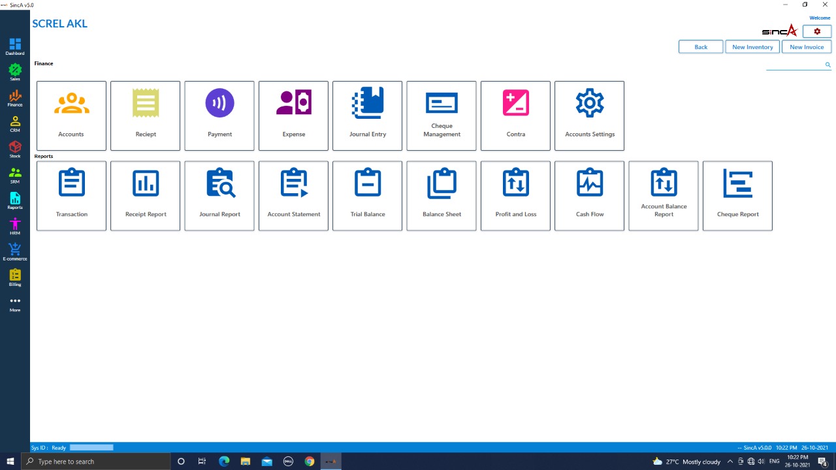Open Account Balance Report tile
836x470 pixels.
664,196
